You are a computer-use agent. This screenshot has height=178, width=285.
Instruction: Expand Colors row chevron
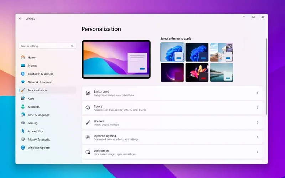(257, 108)
